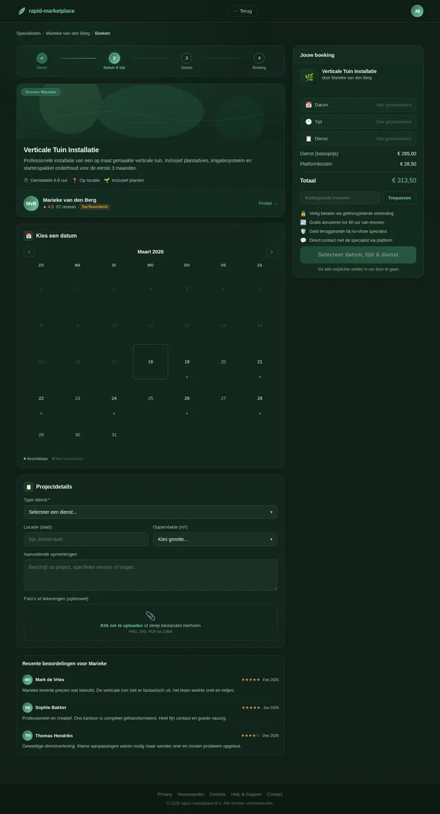The height and width of the screenshot is (814, 440).
Task: Click the Kortingscode input field
Action: coord(340,198)
